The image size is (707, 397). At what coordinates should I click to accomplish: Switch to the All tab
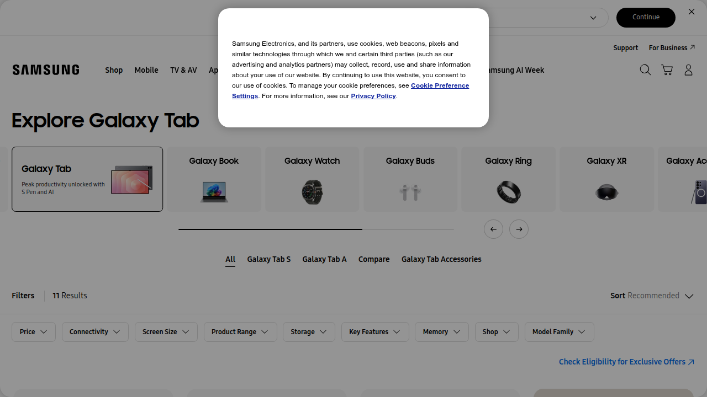coord(230,260)
